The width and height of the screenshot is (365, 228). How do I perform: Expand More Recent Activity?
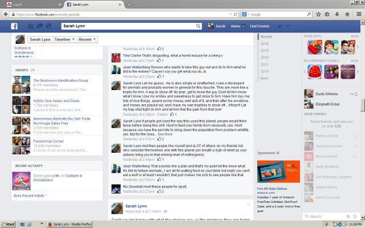click(x=30, y=196)
